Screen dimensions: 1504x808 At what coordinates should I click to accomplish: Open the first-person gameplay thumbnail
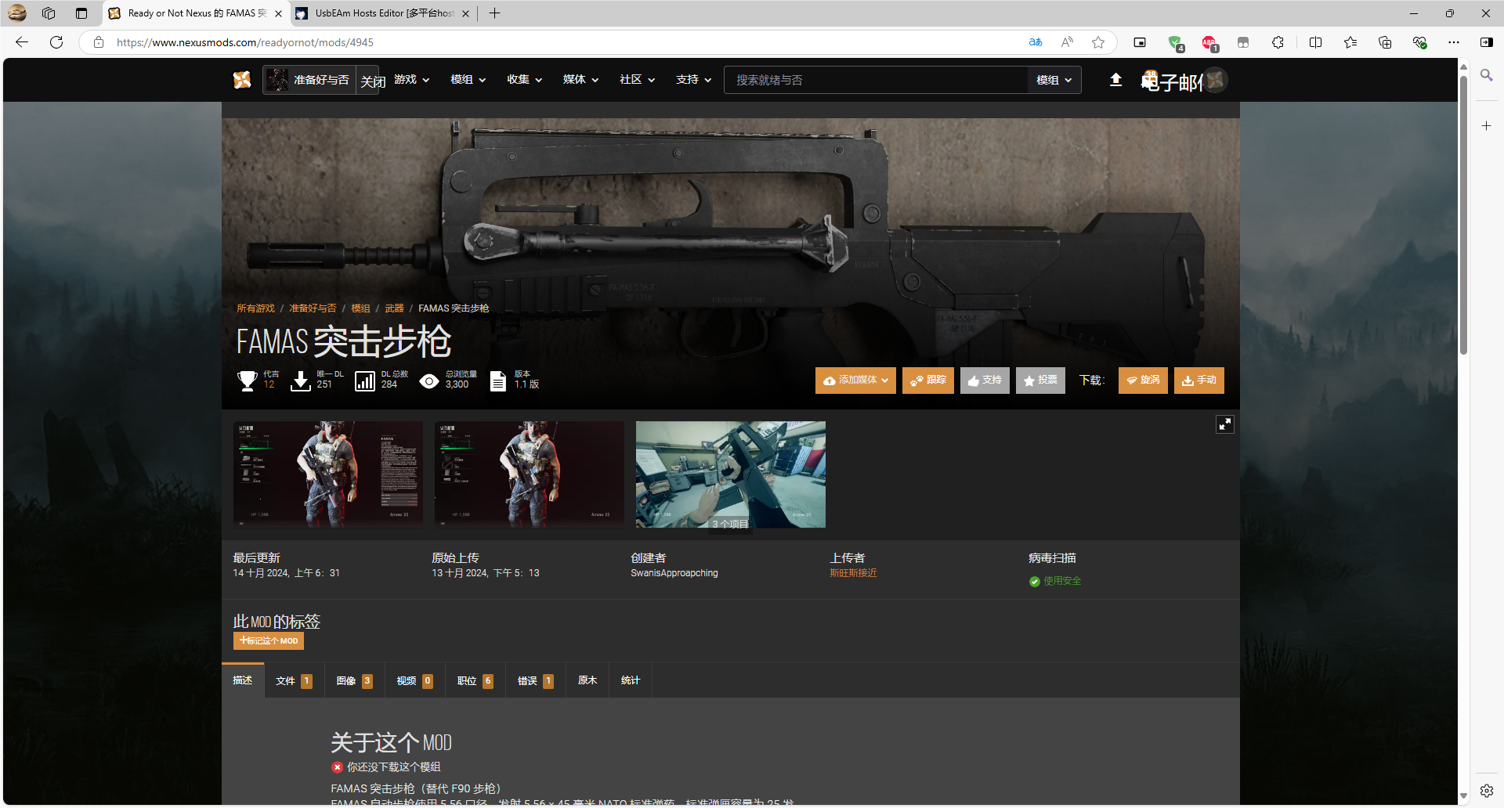click(731, 474)
